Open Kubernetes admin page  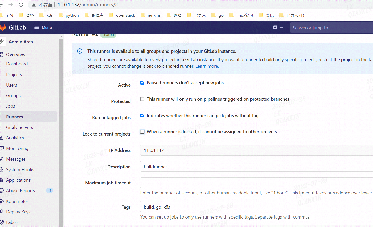[17, 201]
